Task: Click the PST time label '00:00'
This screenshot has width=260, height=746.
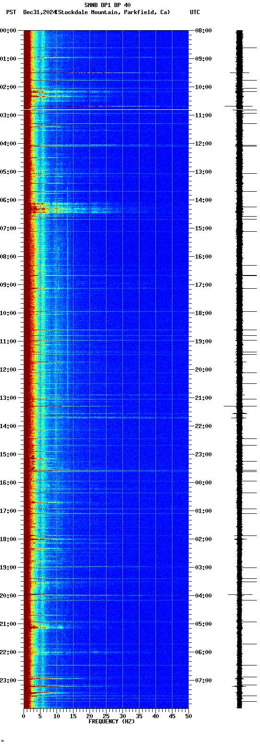Action: coord(8,31)
